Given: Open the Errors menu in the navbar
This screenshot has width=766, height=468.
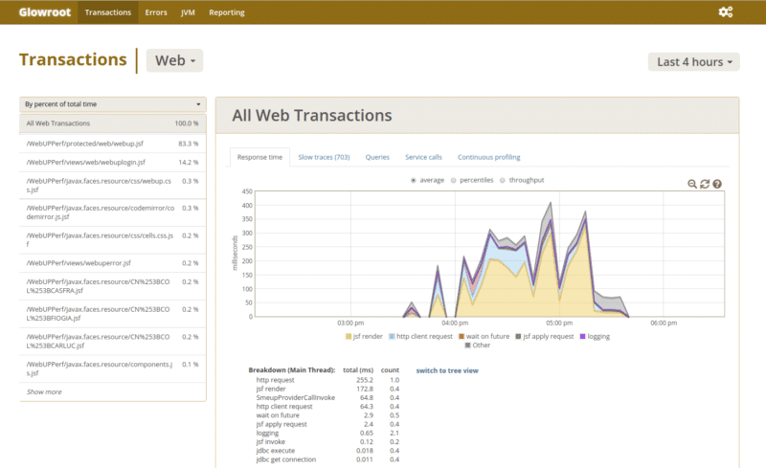Looking at the screenshot, I should click(x=154, y=12).
